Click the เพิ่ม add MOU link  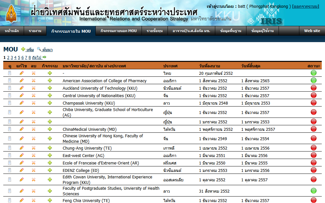30,50
